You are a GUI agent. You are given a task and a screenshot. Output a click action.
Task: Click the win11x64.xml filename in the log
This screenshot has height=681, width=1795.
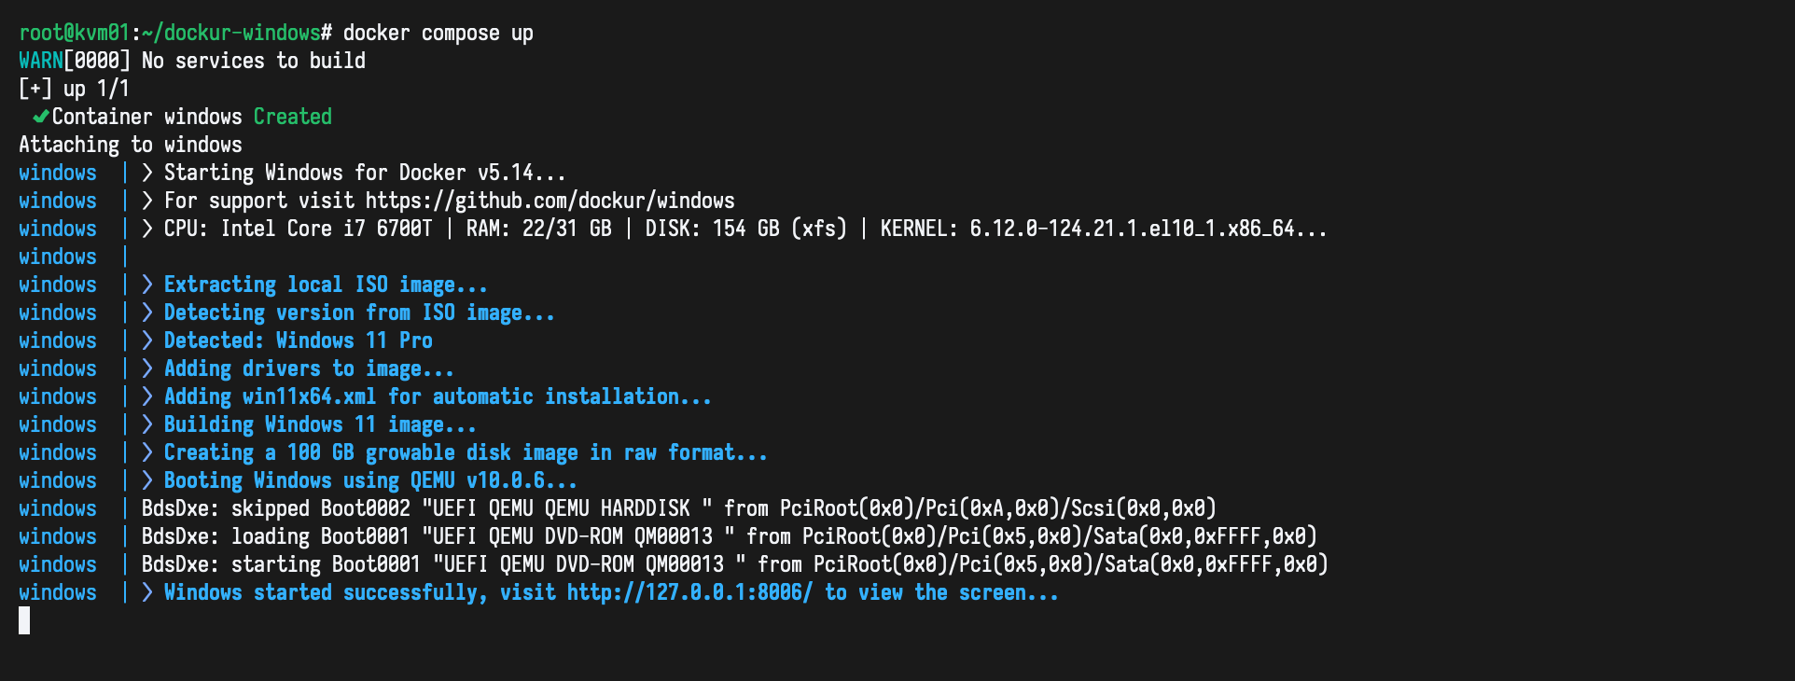point(309,396)
